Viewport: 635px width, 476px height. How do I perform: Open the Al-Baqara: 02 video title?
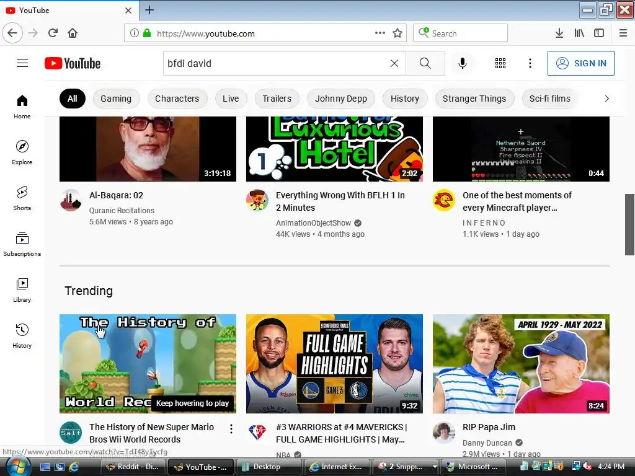click(116, 195)
